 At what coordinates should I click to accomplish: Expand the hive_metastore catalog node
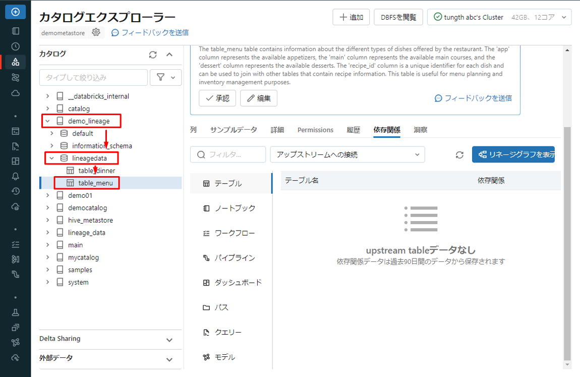coord(48,220)
